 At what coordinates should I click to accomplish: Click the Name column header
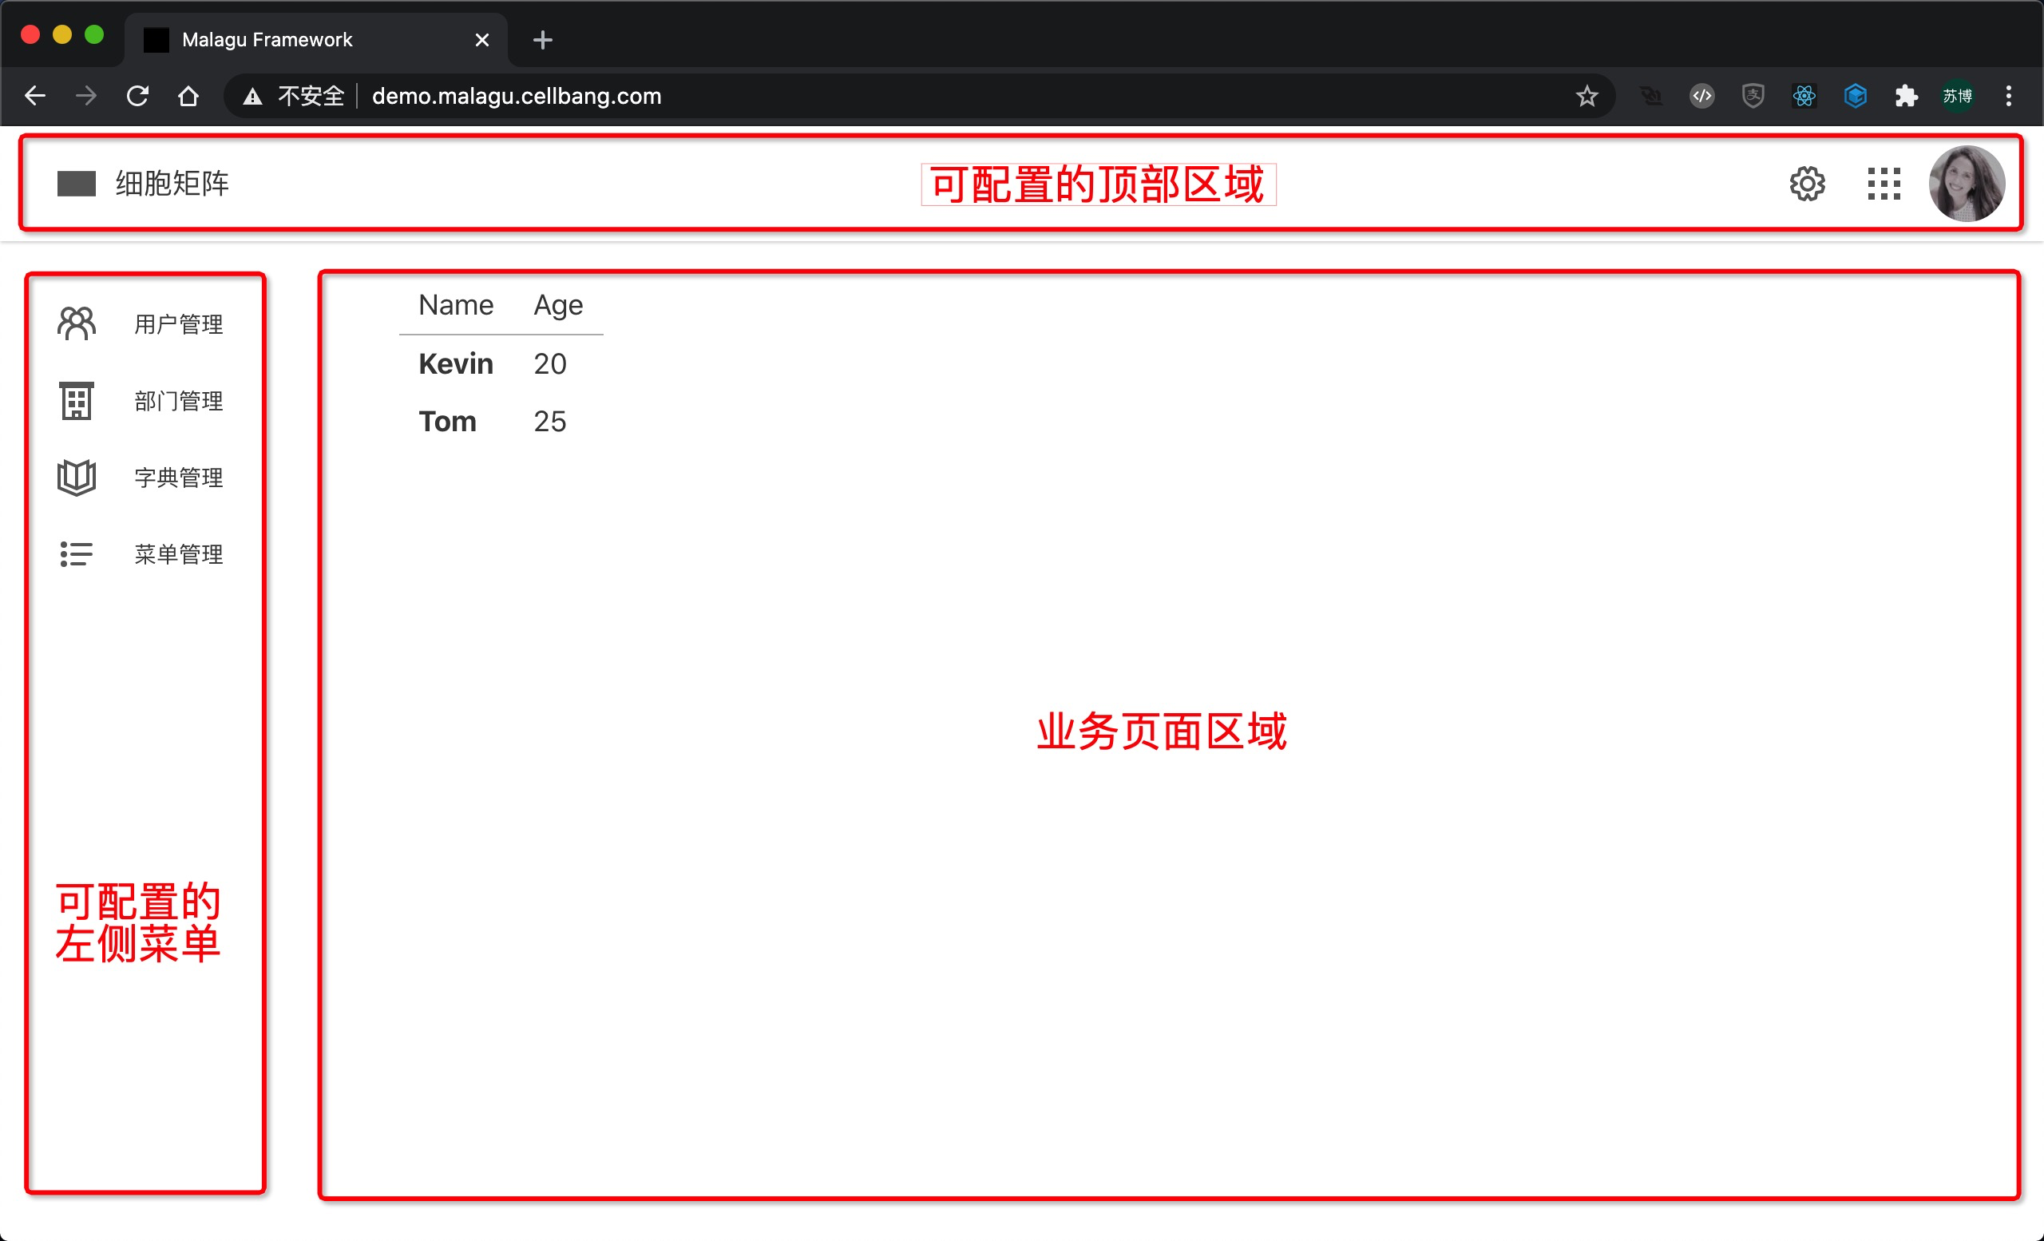tap(455, 305)
